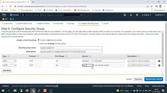The width and height of the screenshot is (167, 93).
Task: Show info for the Protocol column
Action: (x=38, y=56)
